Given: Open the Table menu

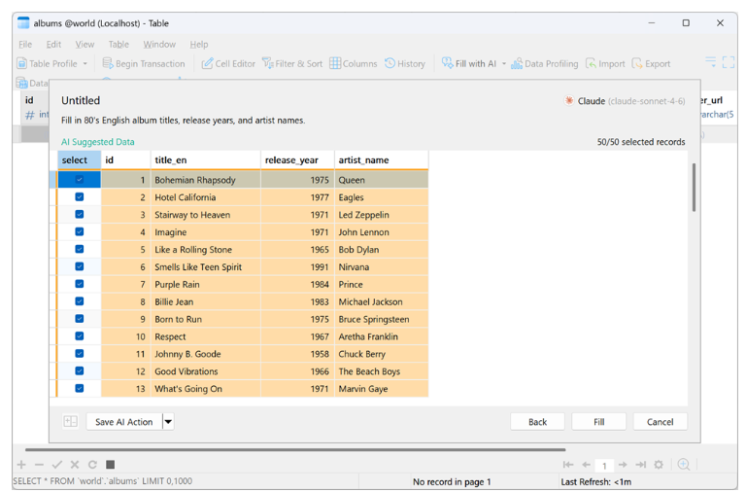Looking at the screenshot, I should 119,45.
